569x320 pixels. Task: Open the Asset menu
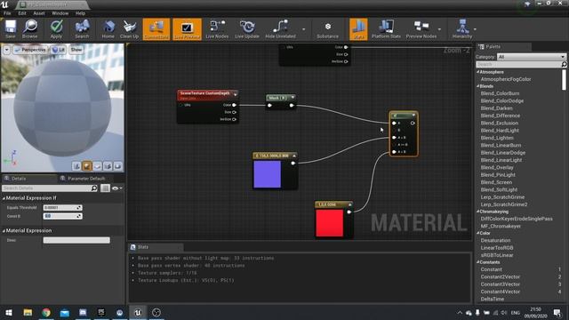[39, 13]
